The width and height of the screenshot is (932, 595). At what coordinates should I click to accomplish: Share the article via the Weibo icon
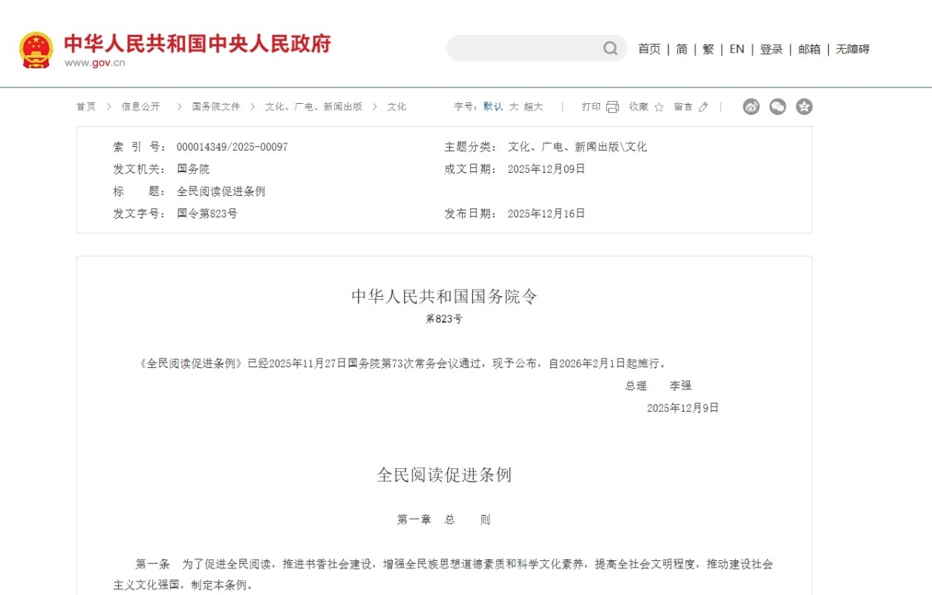pos(751,106)
